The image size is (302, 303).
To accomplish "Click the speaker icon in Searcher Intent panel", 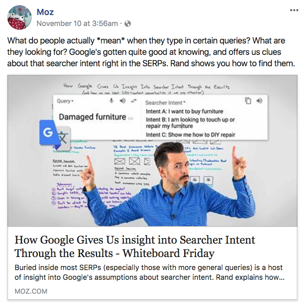I will (x=259, y=101).
